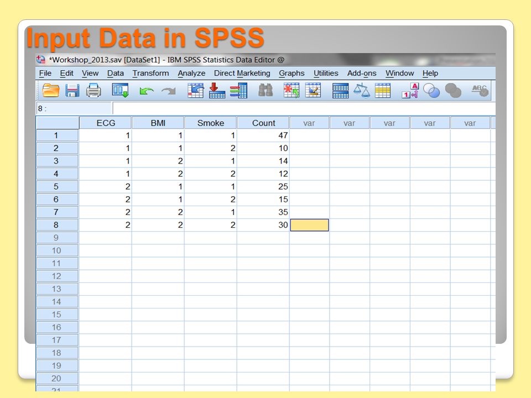Click the Insert cases icon
The height and width of the screenshot is (398, 531).
click(x=291, y=91)
